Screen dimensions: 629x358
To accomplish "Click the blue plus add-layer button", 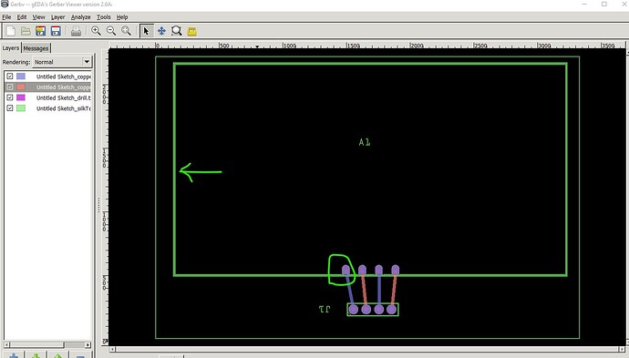I will 14,355.
